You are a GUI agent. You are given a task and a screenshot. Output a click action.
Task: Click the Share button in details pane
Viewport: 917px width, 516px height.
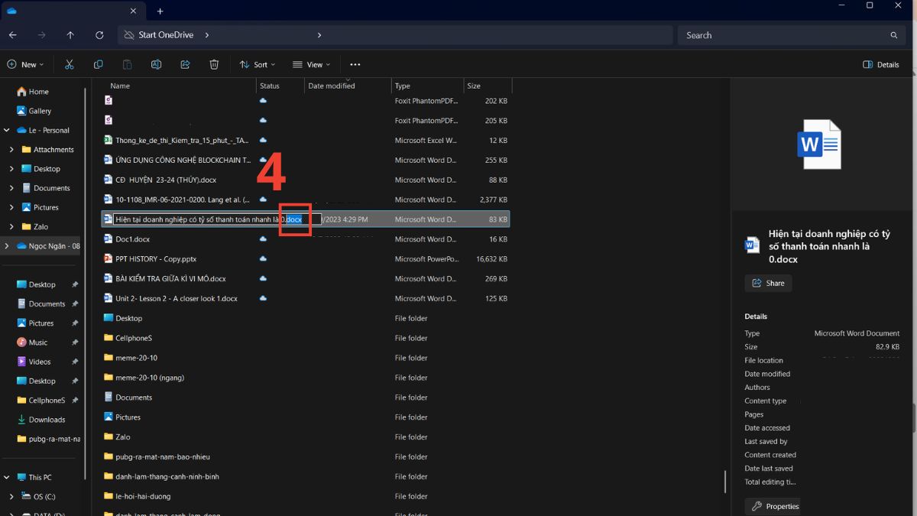768,283
